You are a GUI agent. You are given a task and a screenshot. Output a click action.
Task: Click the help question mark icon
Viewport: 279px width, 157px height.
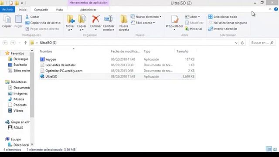[x=276, y=9]
